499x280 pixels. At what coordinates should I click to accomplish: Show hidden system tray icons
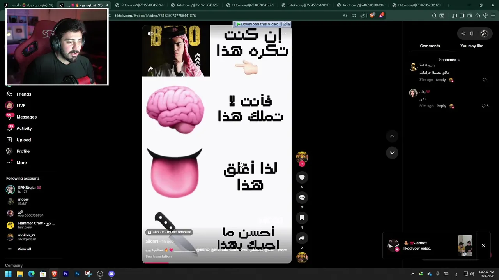click(413, 274)
